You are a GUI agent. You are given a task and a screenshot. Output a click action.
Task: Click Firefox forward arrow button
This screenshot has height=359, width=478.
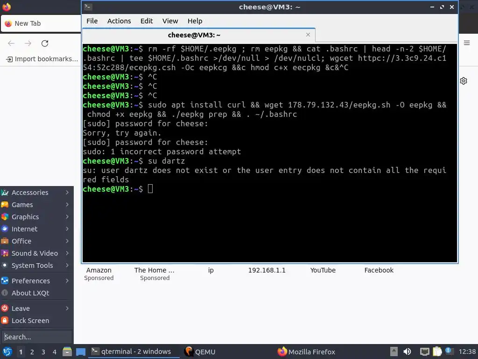pos(28,43)
